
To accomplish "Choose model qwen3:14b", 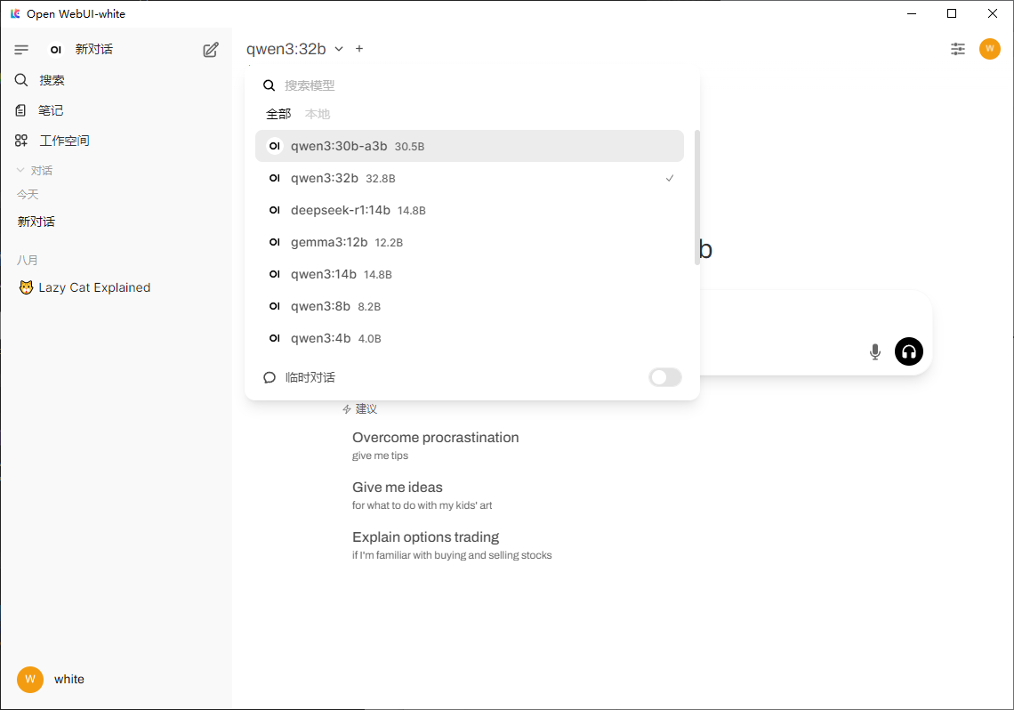I will click(x=470, y=274).
